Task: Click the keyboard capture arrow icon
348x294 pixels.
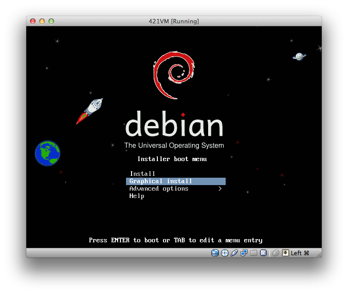Action: (x=285, y=253)
